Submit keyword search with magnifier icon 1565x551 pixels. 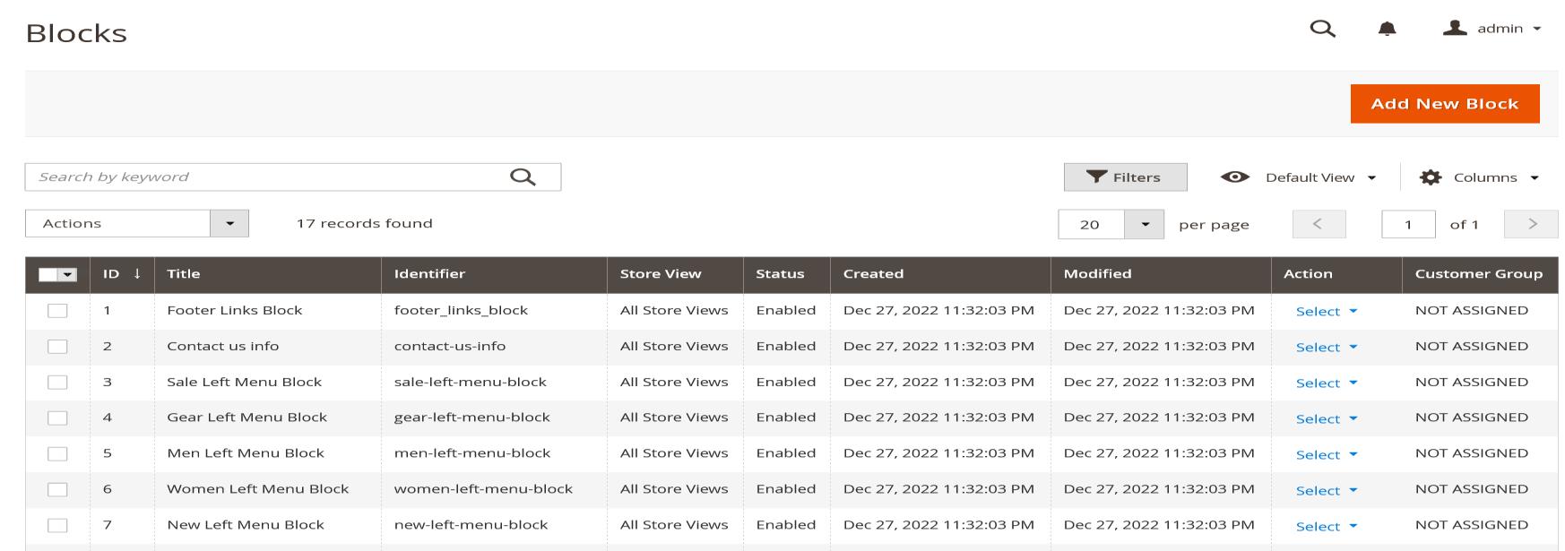(522, 176)
